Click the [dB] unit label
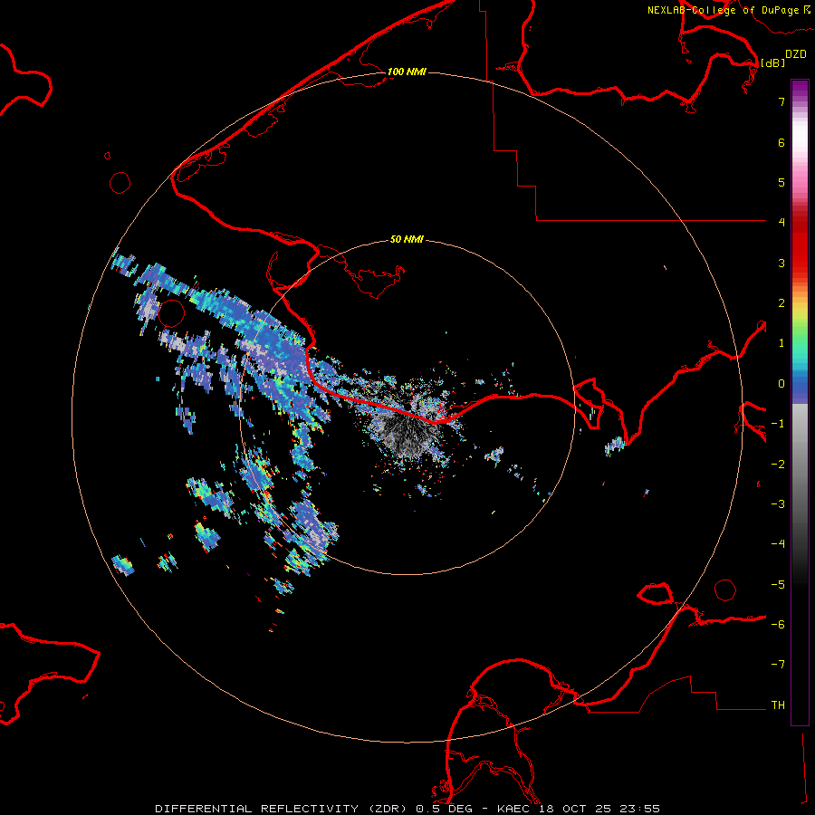The height and width of the screenshot is (815, 815). pyautogui.click(x=773, y=62)
